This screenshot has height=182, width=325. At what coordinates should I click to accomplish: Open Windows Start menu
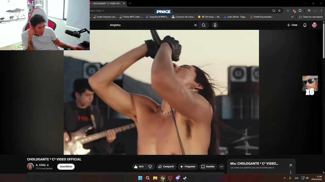pos(140,178)
